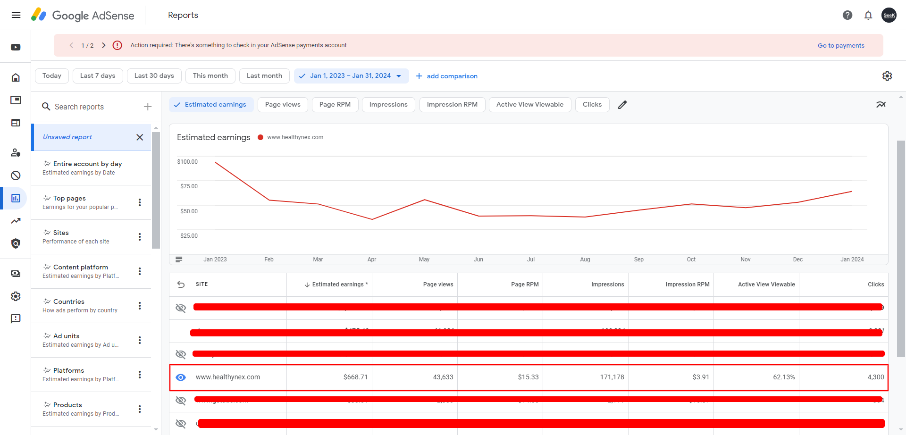Hide www.healthynex.com from the chart

click(x=181, y=377)
